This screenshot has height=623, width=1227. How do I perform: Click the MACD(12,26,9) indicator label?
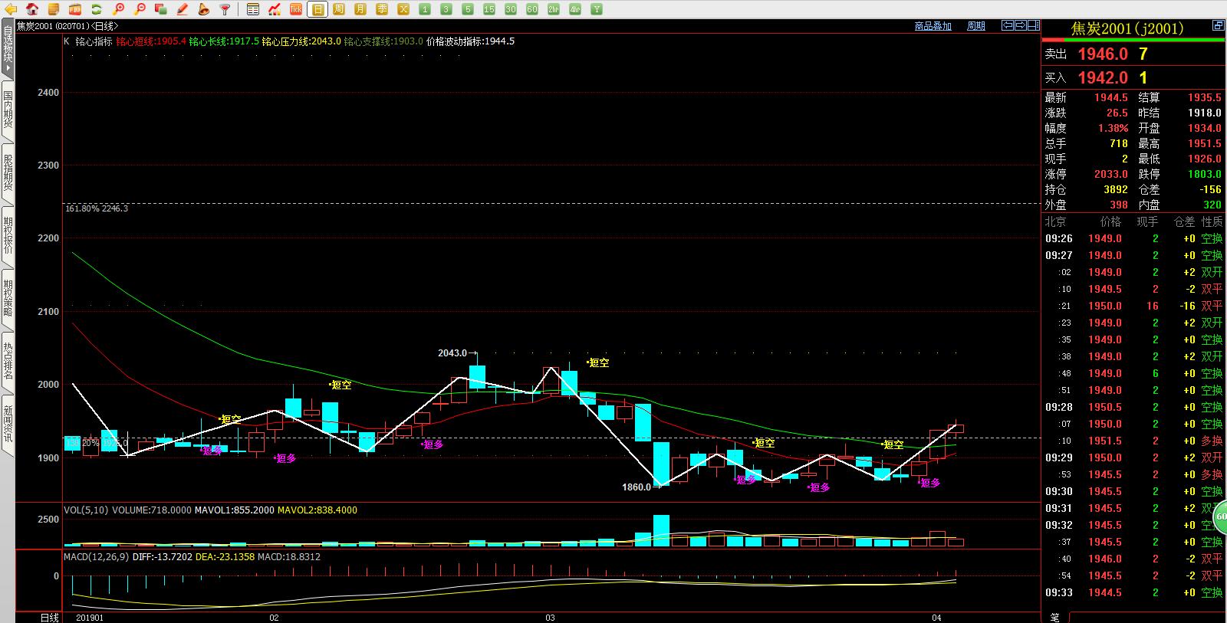(x=95, y=557)
